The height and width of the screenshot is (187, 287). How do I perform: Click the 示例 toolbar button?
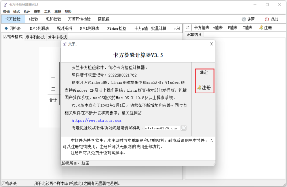pyautogui.click(x=176, y=28)
